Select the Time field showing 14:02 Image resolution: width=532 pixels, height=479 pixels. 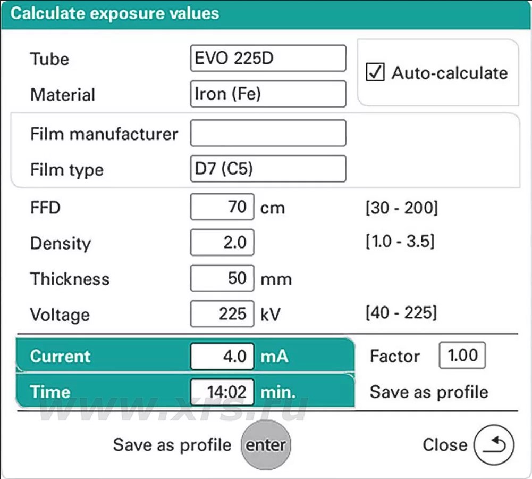tap(222, 392)
